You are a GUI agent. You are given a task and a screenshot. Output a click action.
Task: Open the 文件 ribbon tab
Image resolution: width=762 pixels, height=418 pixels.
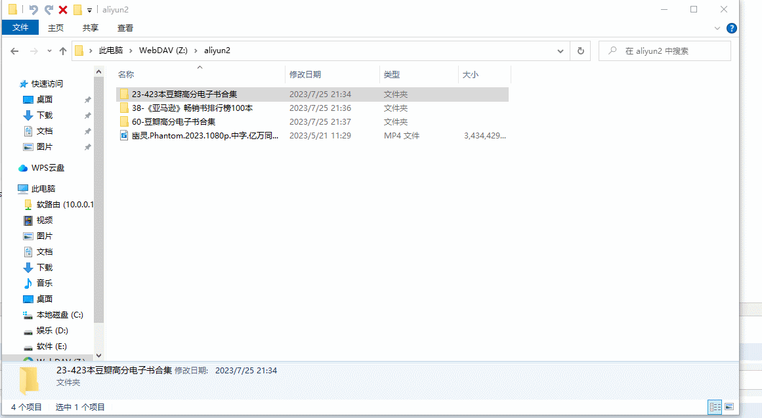(20, 28)
